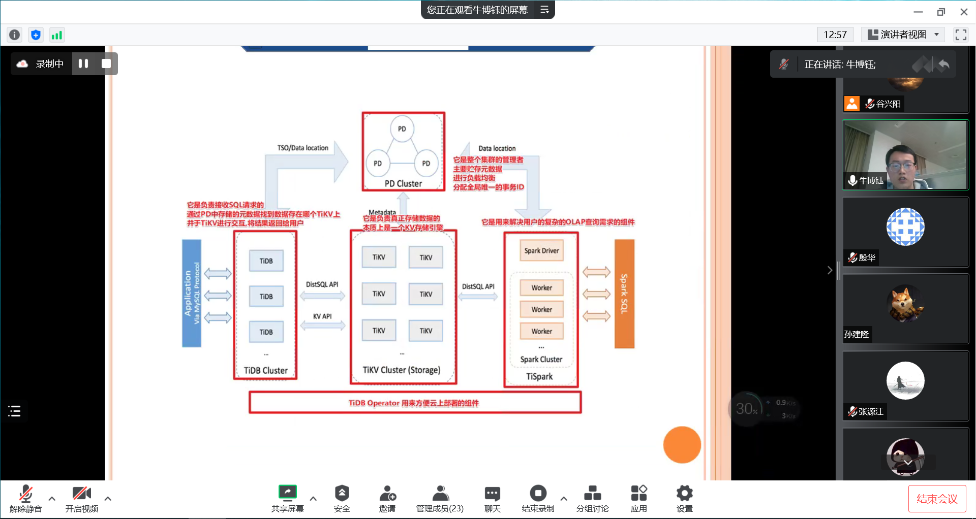The height and width of the screenshot is (519, 976).
Task: Open the 演讲者视图 view dropdown
Action: pos(903,35)
